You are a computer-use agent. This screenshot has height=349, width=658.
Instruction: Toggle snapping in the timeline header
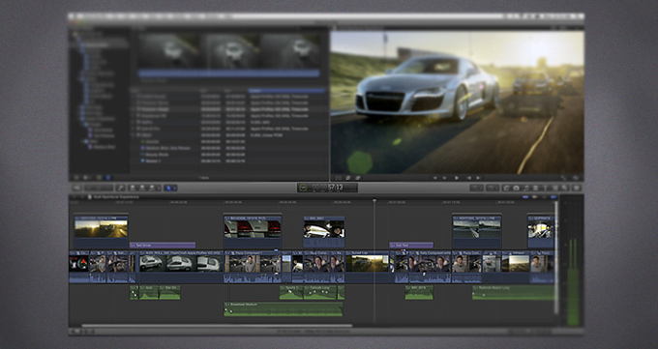(x=553, y=196)
